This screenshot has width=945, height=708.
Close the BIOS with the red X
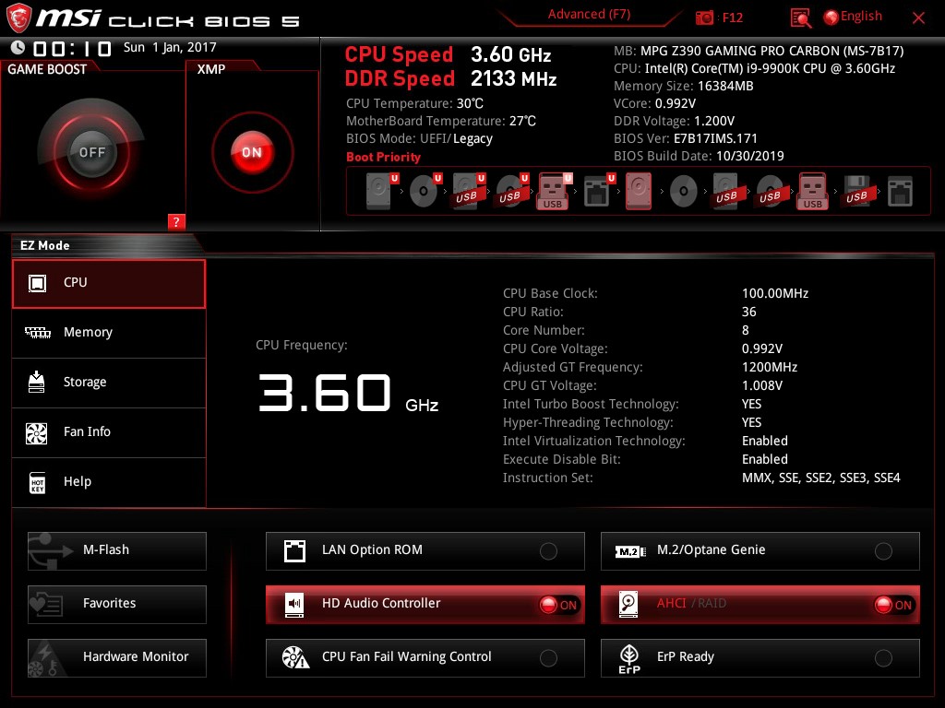click(x=918, y=18)
